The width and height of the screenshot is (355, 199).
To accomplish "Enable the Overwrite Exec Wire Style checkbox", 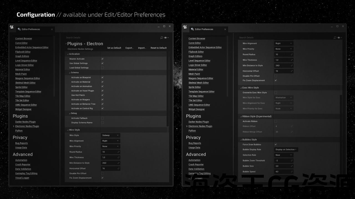I will tap(276, 93).
